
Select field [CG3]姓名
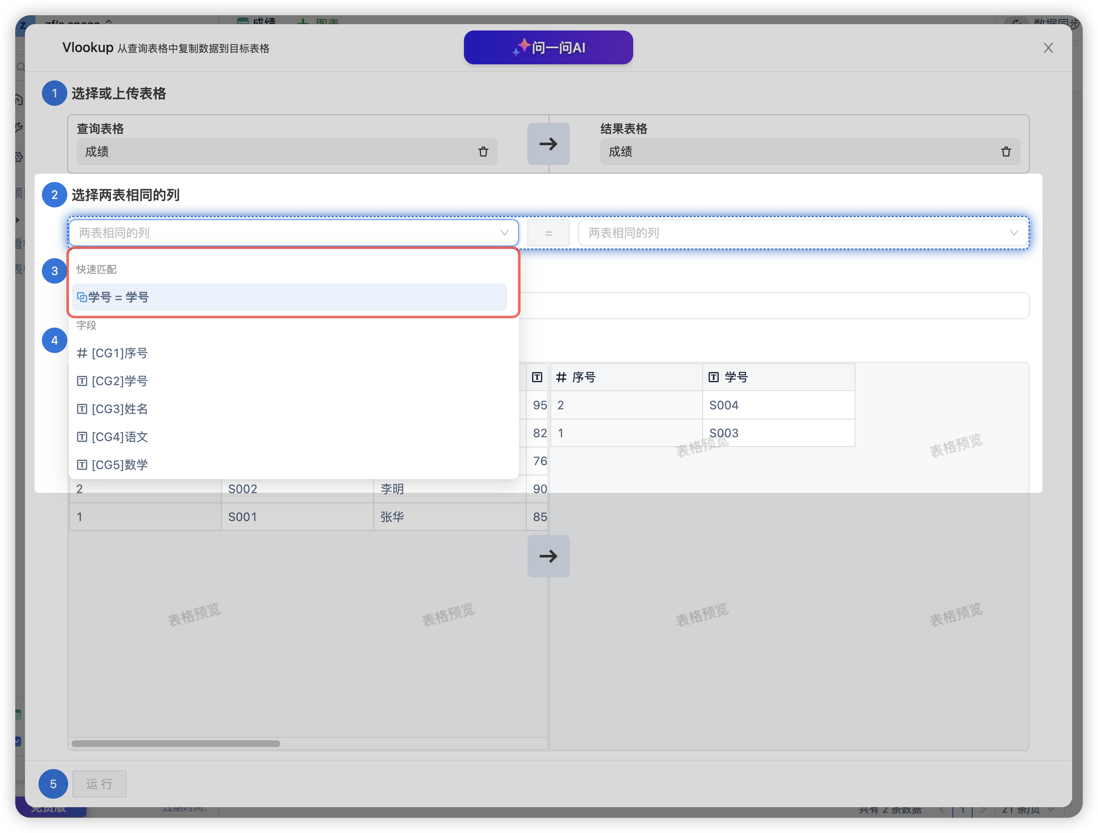coord(293,409)
